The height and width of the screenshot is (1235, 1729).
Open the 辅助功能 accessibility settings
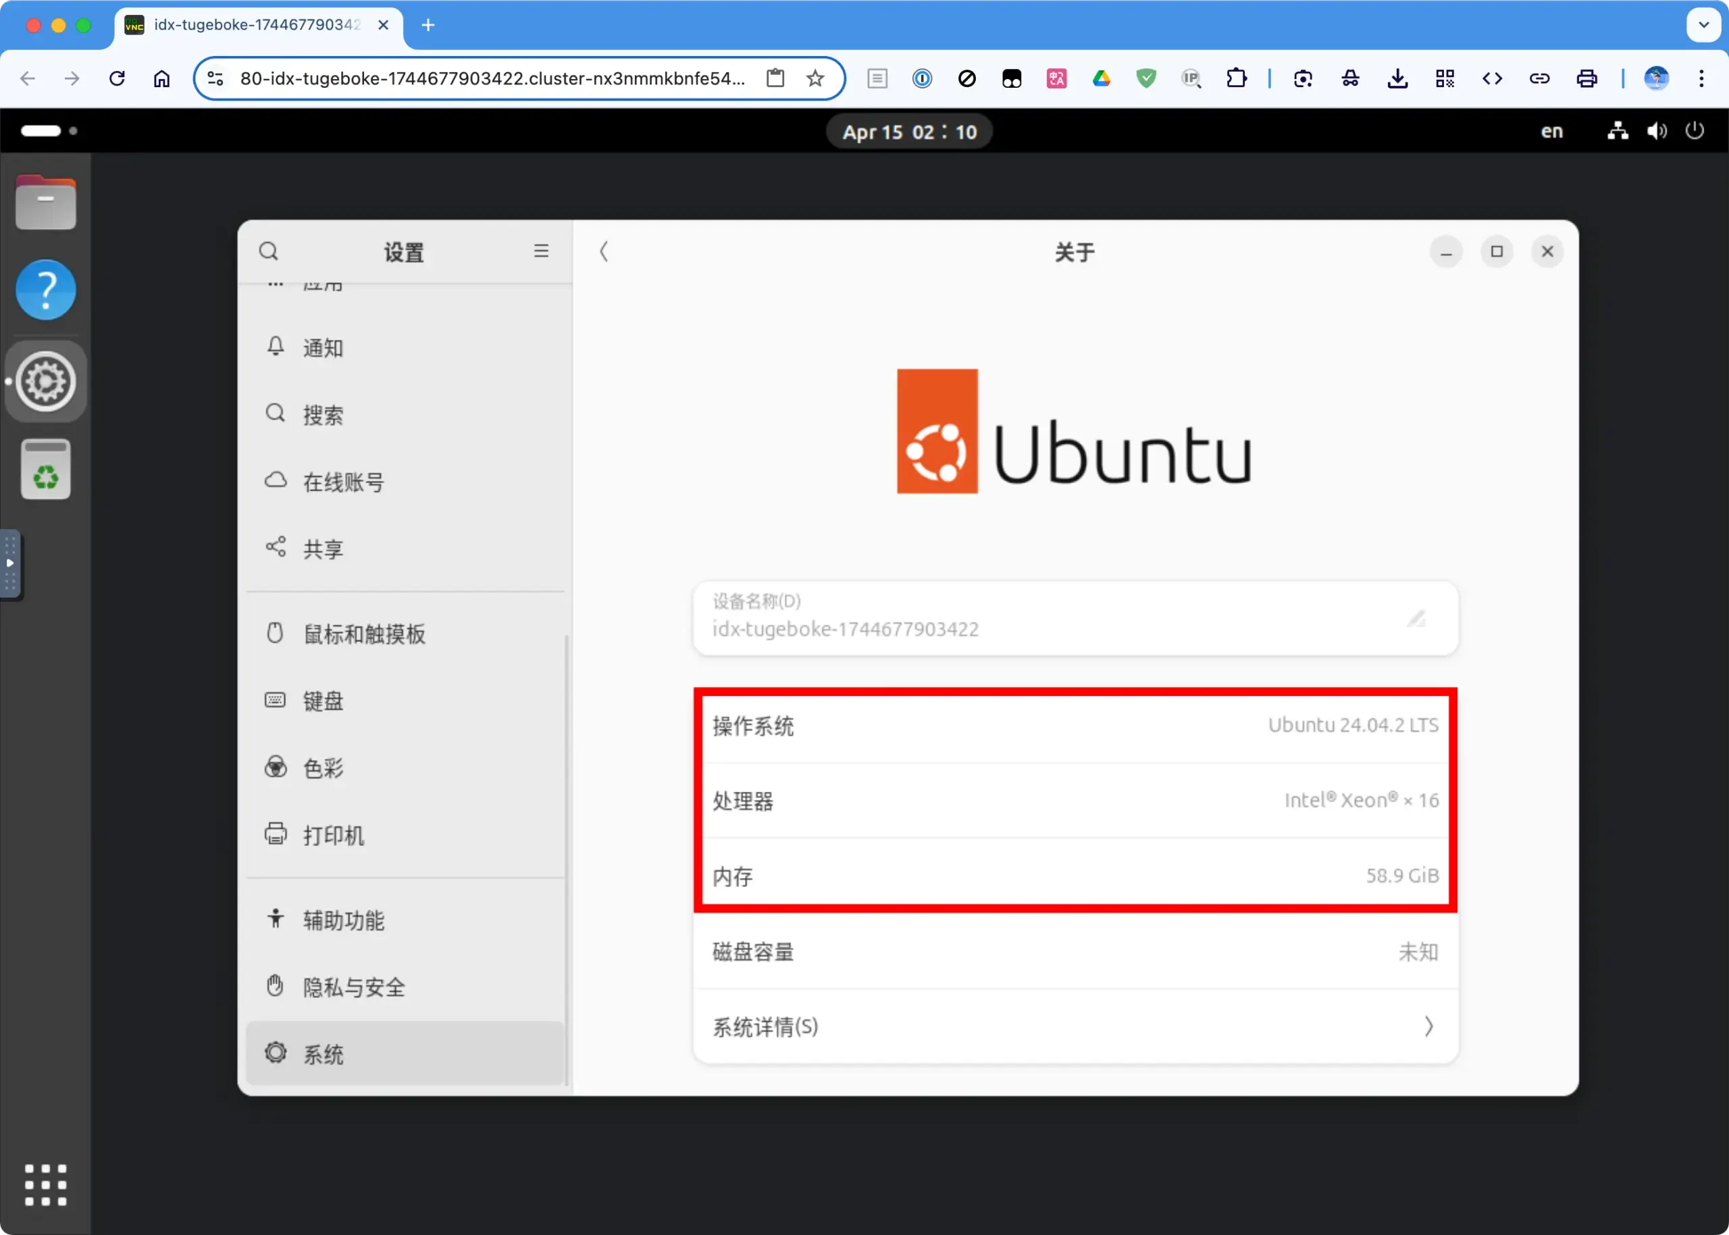click(405, 920)
